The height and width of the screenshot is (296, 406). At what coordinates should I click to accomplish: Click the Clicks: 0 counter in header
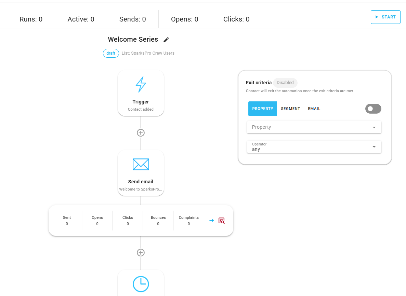click(x=236, y=19)
